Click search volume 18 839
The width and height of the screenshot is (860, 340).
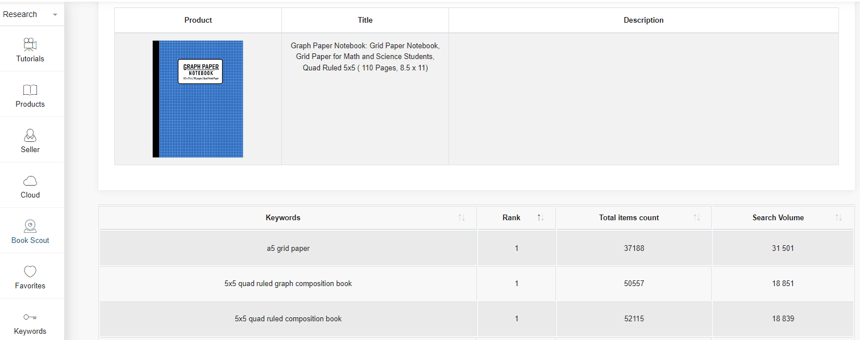coord(783,318)
